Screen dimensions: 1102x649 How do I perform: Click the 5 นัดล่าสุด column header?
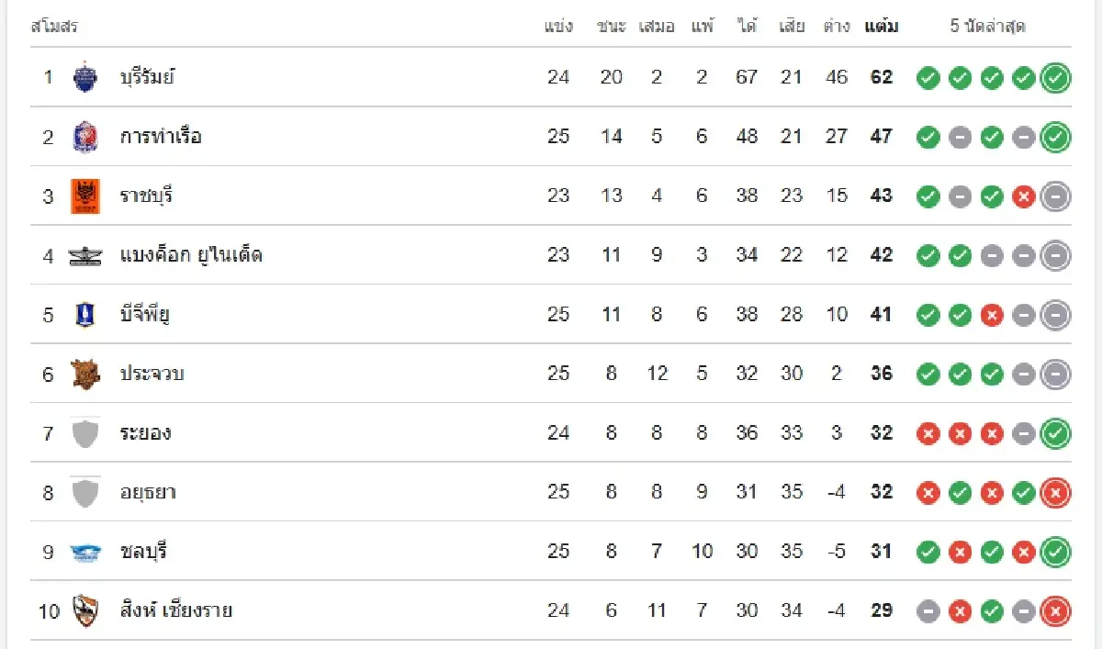tap(987, 27)
